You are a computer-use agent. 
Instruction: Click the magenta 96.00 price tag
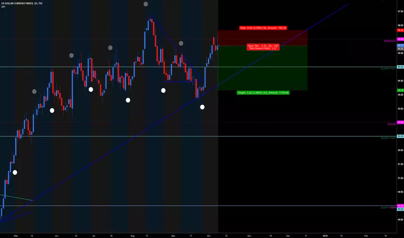click(x=401, y=39)
